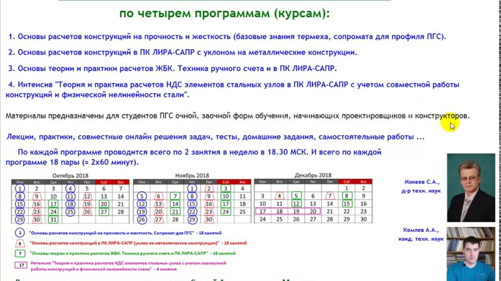The image size is (501, 281).
Task: Click the red "Вос" header in December calendar
Action: (x=363, y=181)
